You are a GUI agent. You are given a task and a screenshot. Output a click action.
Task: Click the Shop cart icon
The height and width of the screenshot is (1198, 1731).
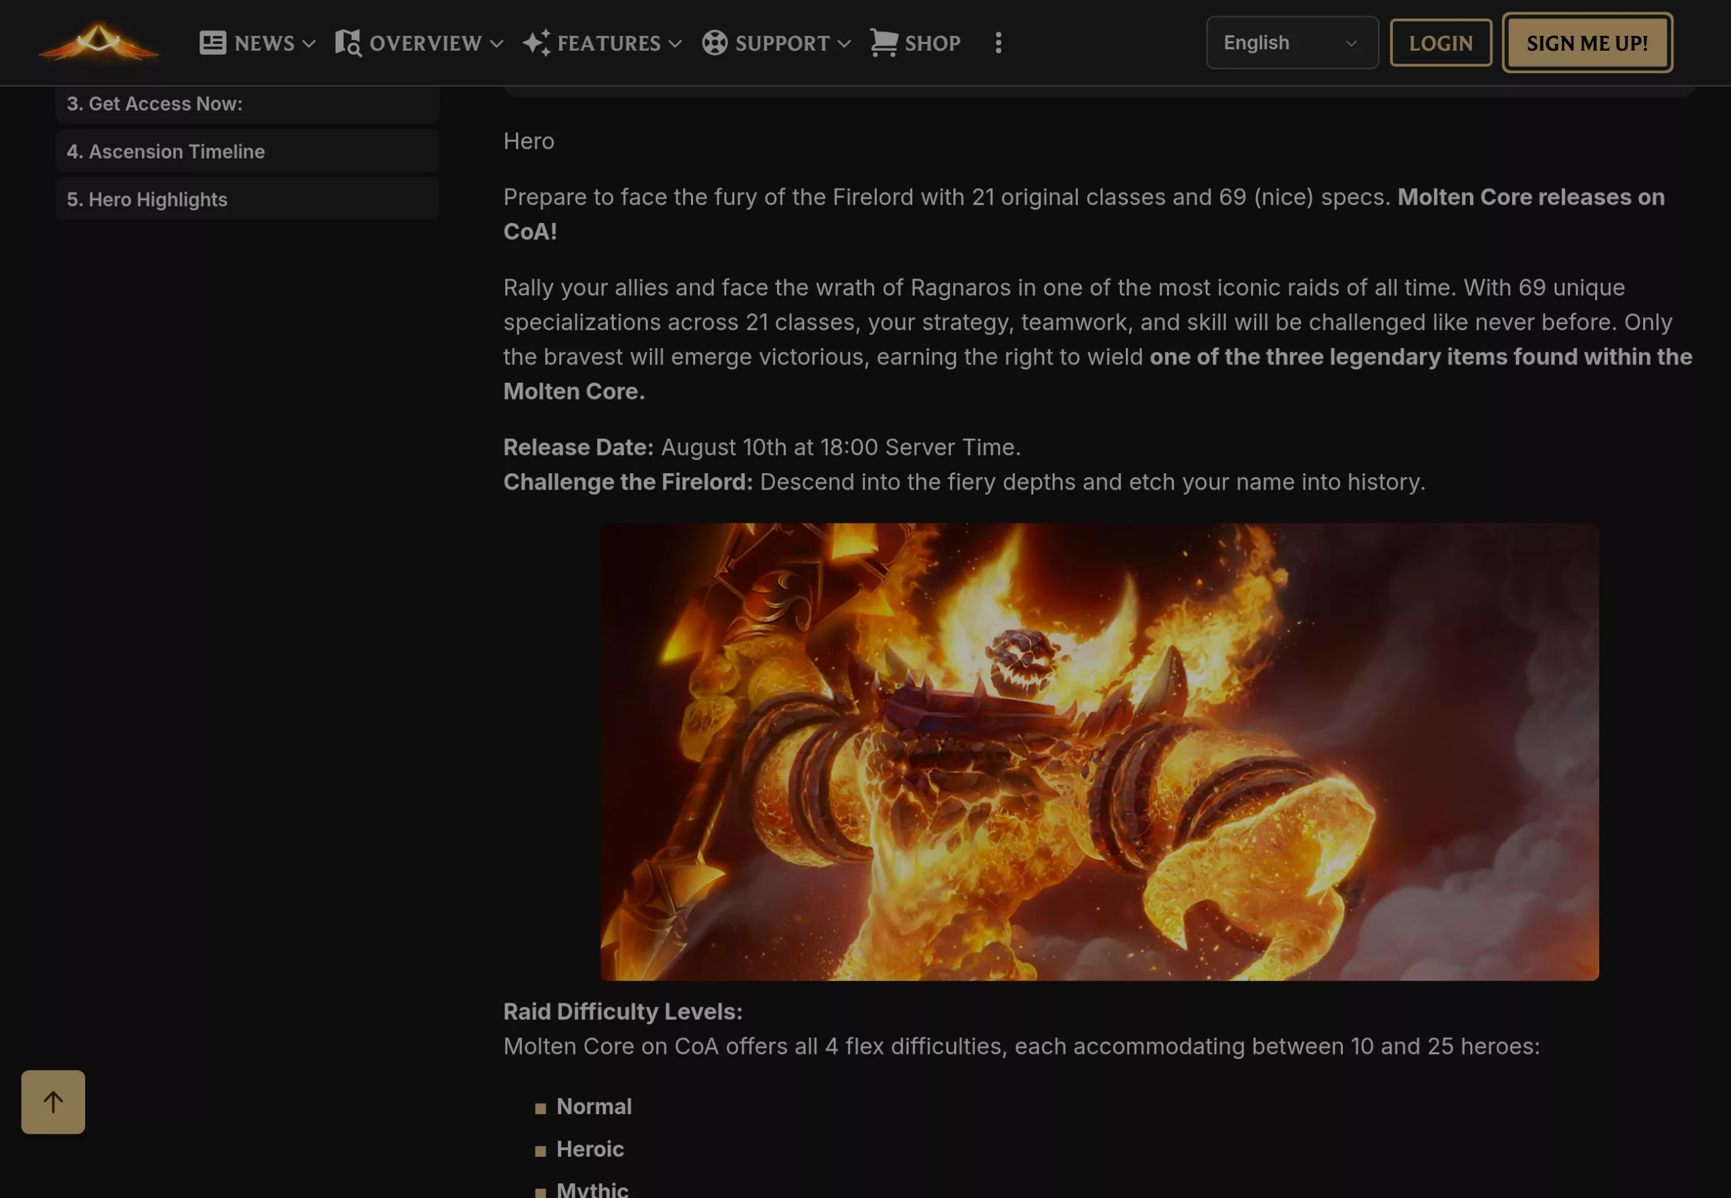pos(884,43)
